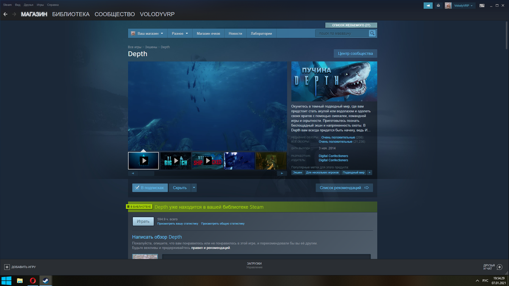Image resolution: width=509 pixels, height=286 pixels.
Task: Click the РУС language indicator
Action: [x=485, y=280]
